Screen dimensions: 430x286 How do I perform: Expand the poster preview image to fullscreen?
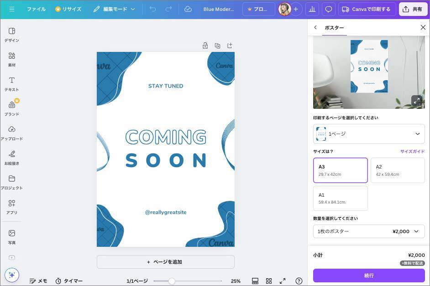(x=416, y=101)
